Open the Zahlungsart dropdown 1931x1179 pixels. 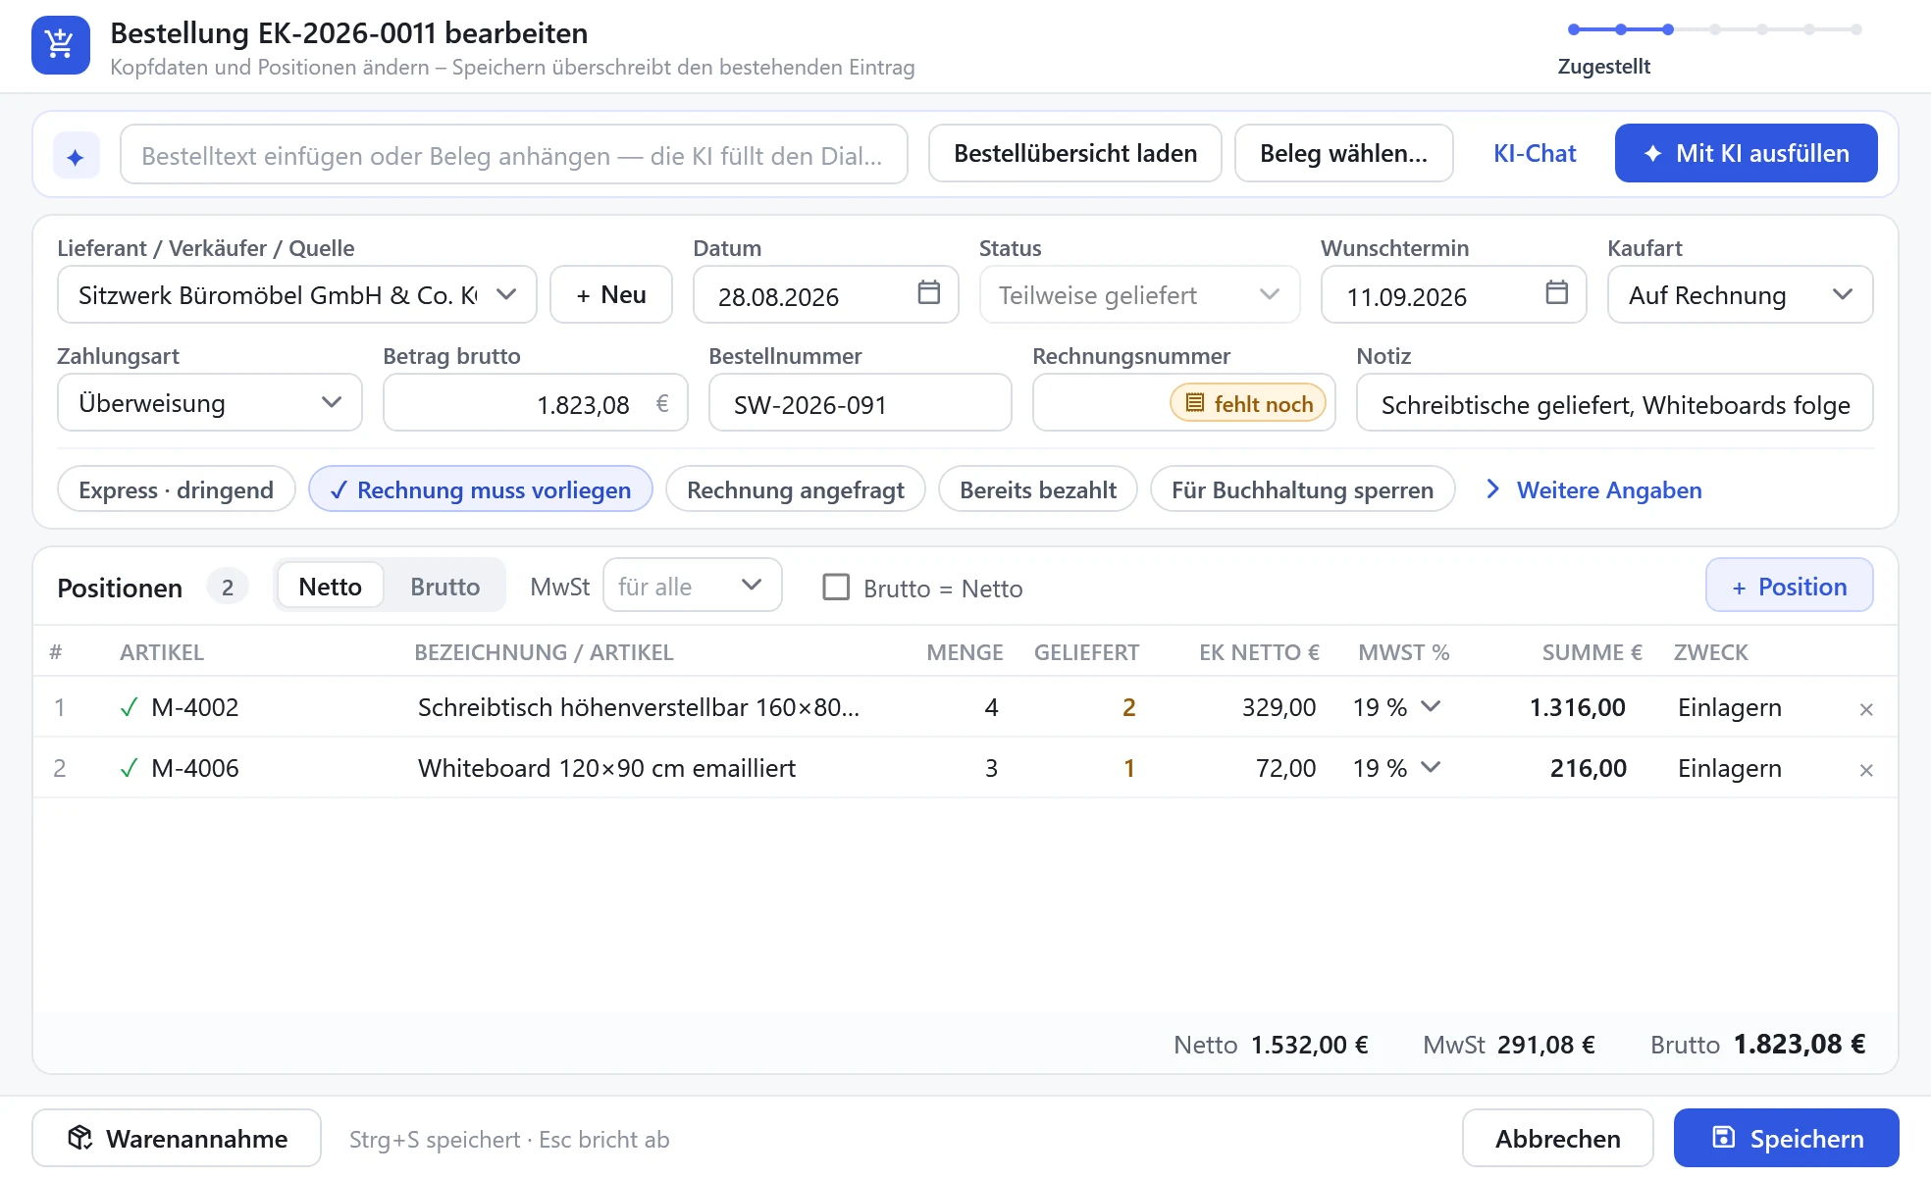[x=210, y=402]
